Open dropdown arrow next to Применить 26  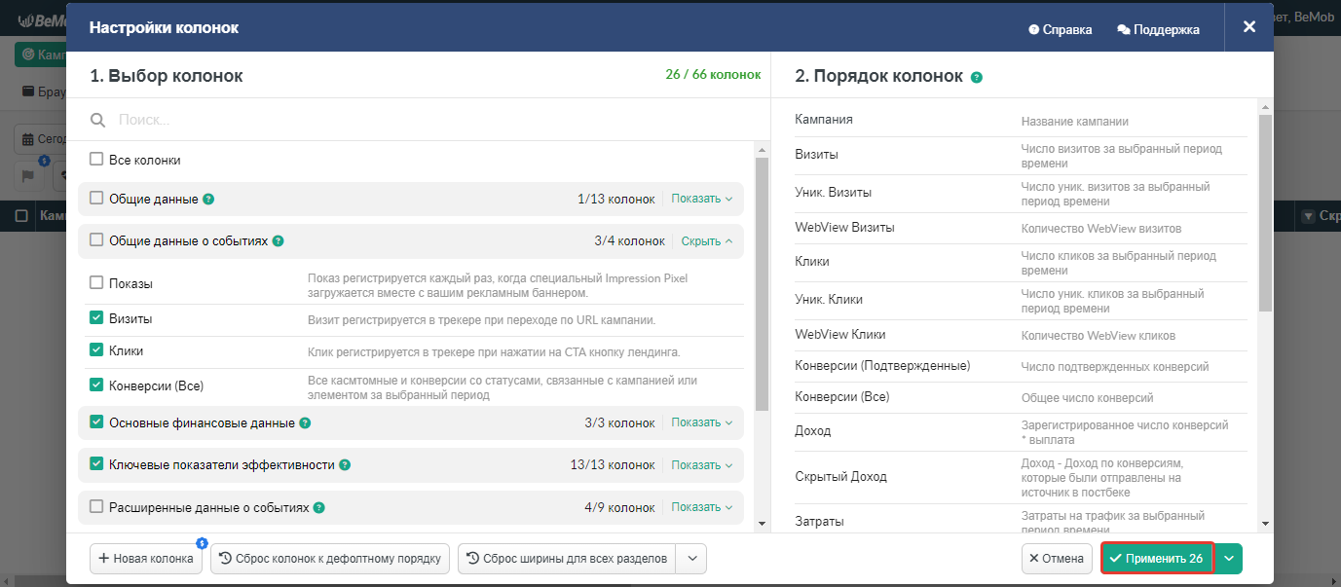click(x=1229, y=559)
